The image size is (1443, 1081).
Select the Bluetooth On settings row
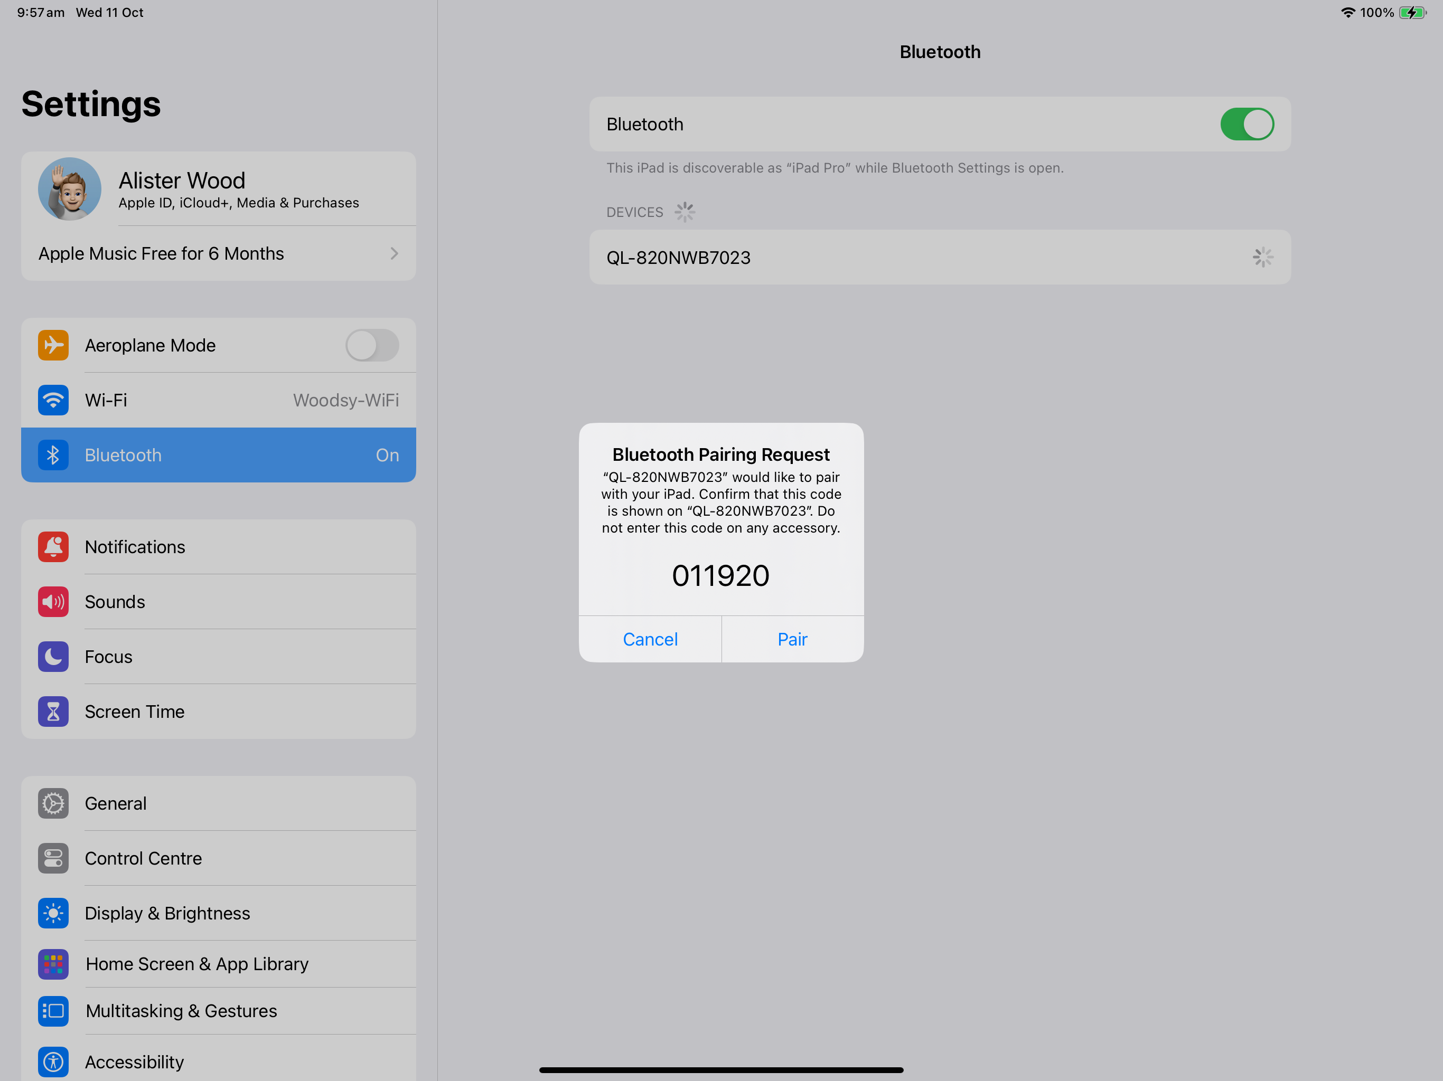pyautogui.click(x=219, y=455)
